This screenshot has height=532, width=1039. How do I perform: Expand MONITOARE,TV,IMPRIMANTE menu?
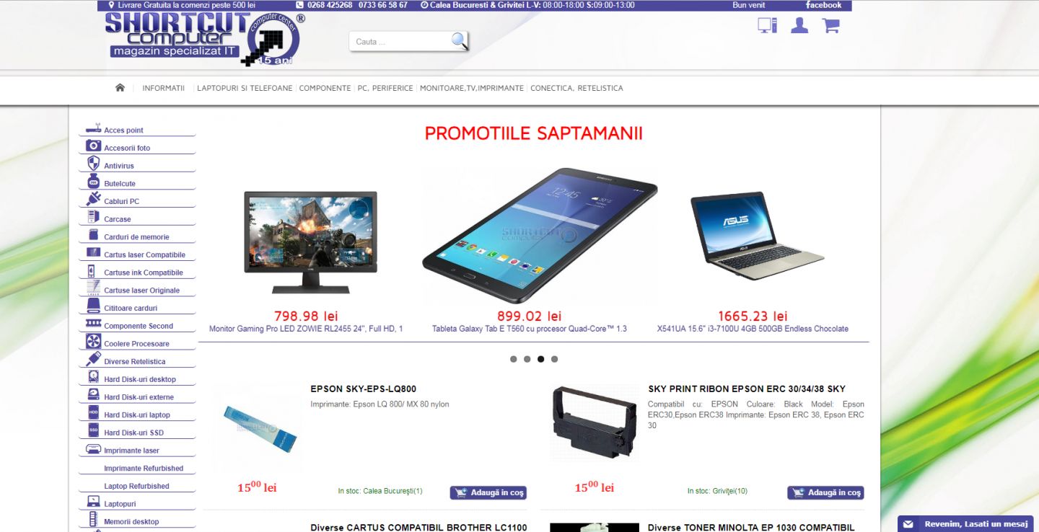tap(472, 88)
